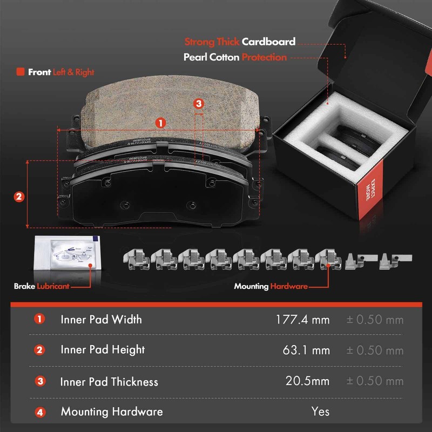Click the brake lubricant packet image

(67, 253)
